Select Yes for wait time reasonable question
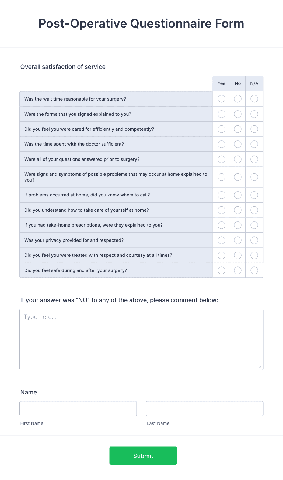The width and height of the screenshot is (283, 480). click(221, 99)
